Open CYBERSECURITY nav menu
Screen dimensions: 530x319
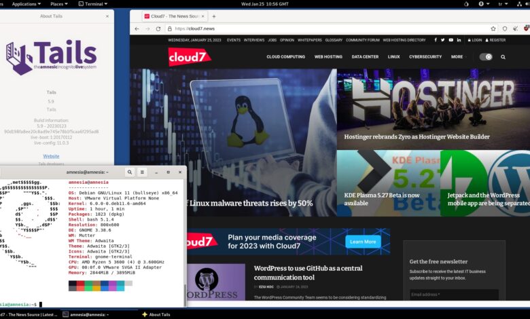[425, 57]
